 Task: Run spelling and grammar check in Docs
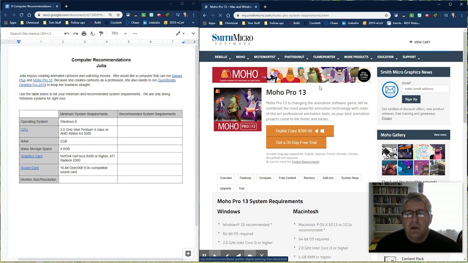click(x=93, y=34)
